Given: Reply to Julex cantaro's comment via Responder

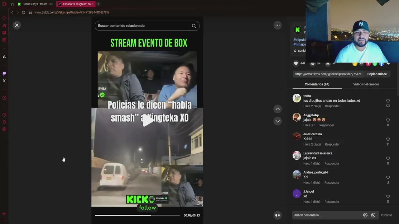Looking at the screenshot, I should point(332,144).
